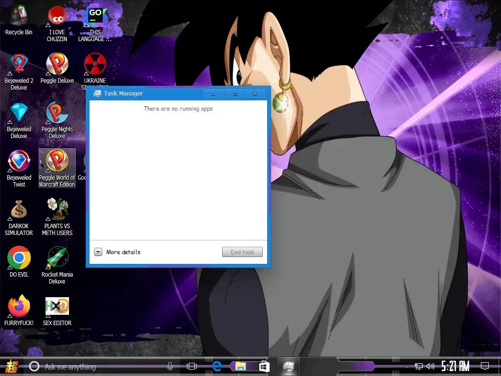Click the 5:21 AM taskbar clock
Screen dimensions: 501x376
coord(455,366)
